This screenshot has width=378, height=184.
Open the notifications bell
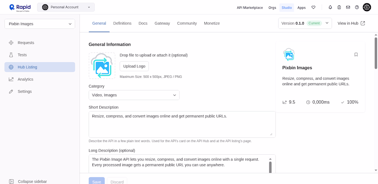click(330, 7)
